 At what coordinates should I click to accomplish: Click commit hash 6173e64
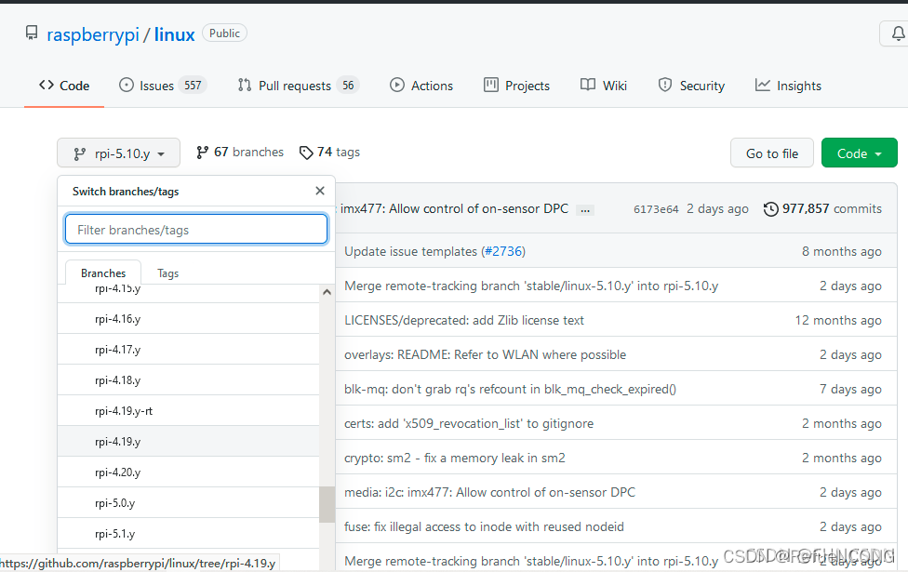pos(656,209)
